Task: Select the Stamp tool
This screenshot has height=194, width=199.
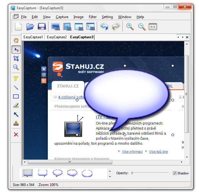Action: 16,123
